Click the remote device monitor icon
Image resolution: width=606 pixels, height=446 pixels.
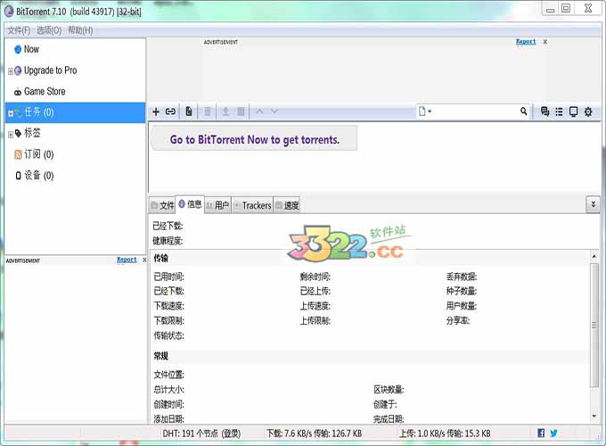point(573,111)
